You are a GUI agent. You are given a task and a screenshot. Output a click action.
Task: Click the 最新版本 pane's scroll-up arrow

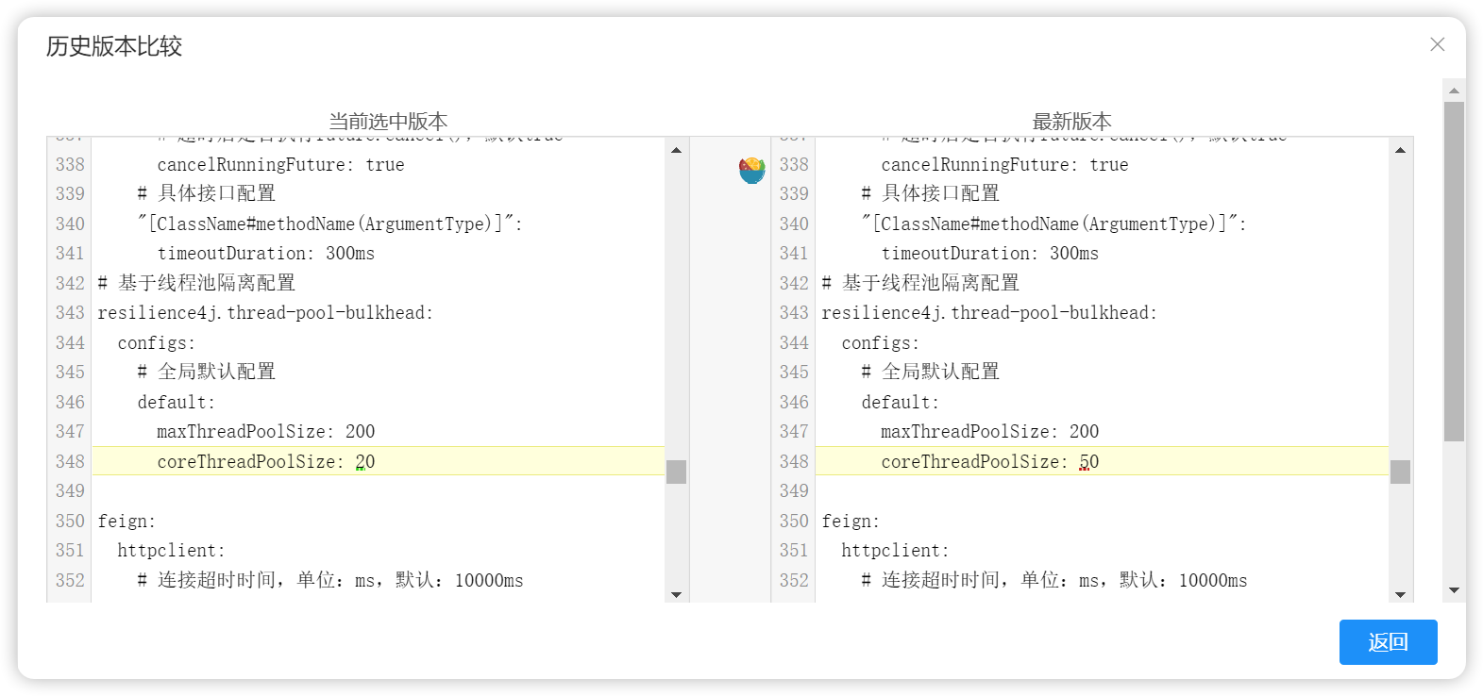(1400, 150)
